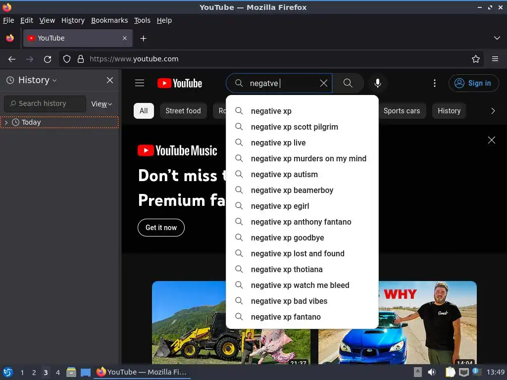Choose suggestion 'negative xp anthony fantano'

(x=302, y=222)
